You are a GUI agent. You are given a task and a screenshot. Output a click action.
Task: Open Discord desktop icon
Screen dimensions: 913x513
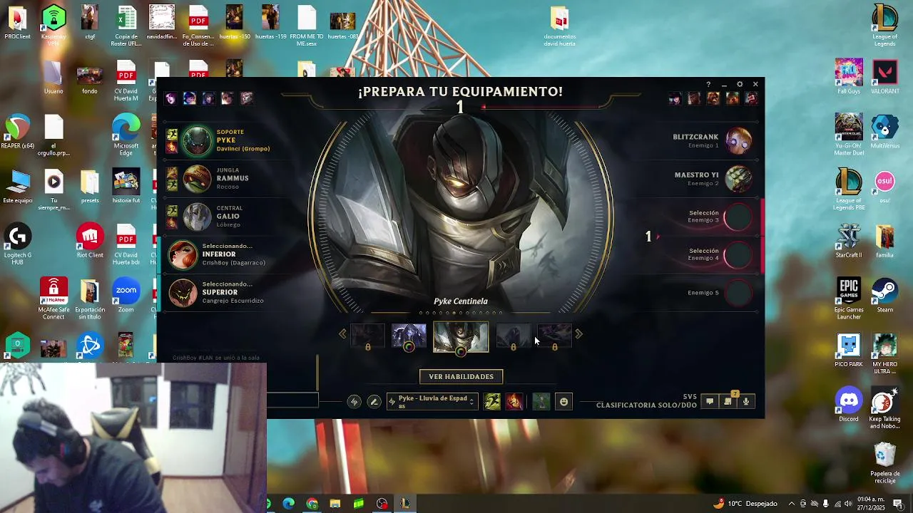pyautogui.click(x=849, y=404)
